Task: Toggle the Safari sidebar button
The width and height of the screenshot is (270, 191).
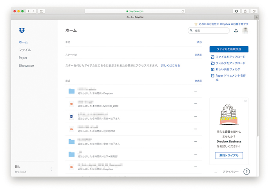Action: coord(42,11)
